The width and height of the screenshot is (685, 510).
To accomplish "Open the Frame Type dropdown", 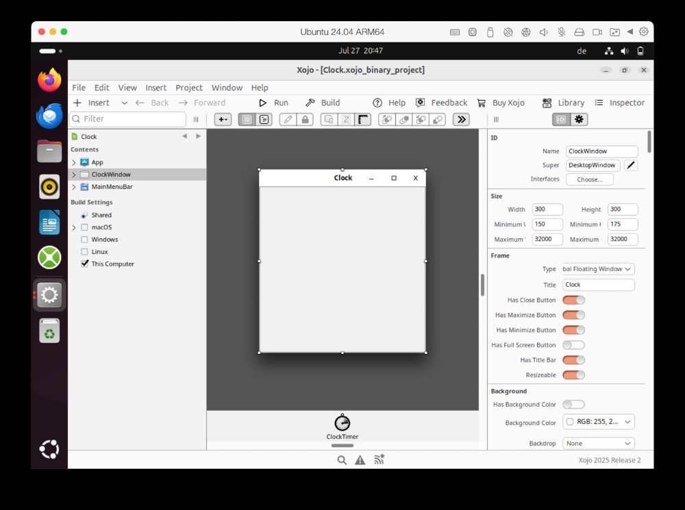I will coord(598,269).
